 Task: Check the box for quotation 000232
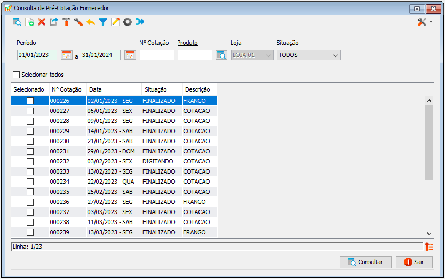click(30, 161)
